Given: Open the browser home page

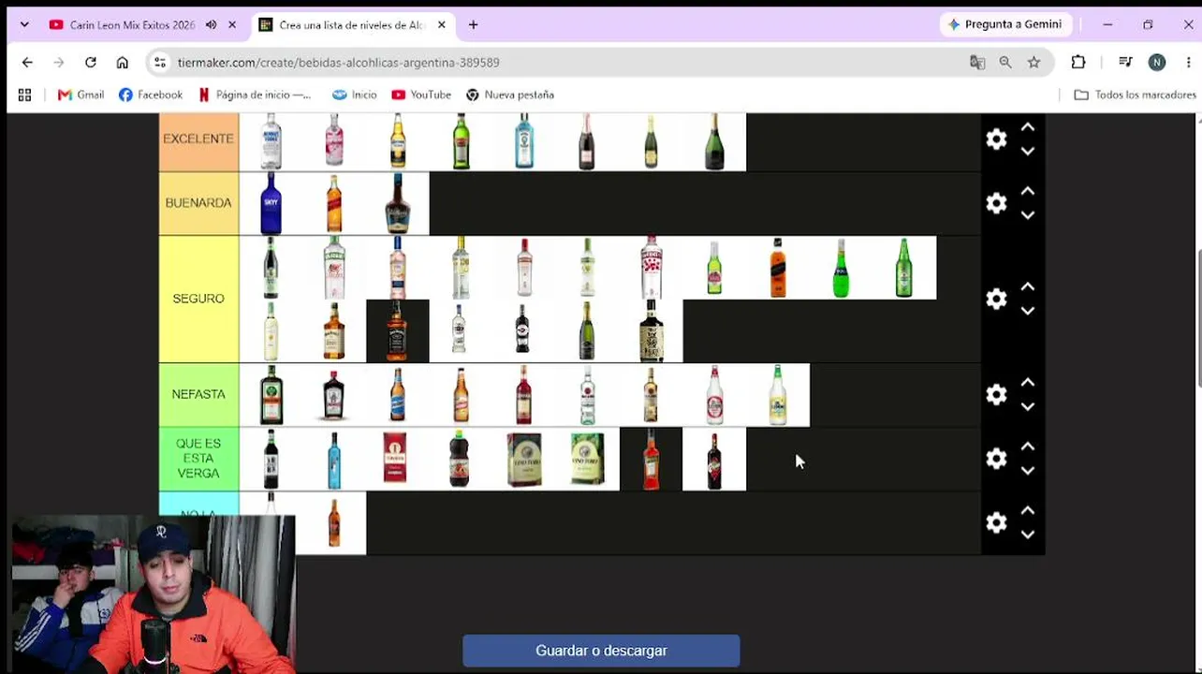Looking at the screenshot, I should pyautogui.click(x=123, y=63).
